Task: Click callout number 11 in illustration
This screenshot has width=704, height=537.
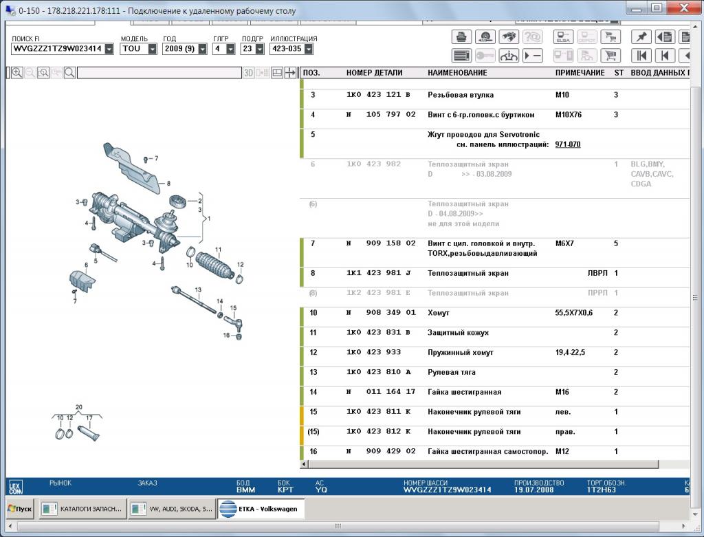Action: (x=218, y=250)
